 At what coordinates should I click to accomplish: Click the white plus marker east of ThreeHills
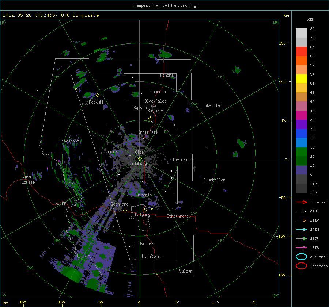207,147
